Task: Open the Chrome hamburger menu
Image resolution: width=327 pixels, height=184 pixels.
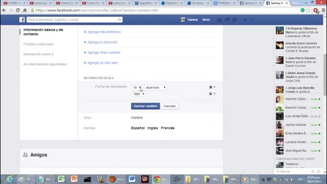Action: [x=323, y=10]
